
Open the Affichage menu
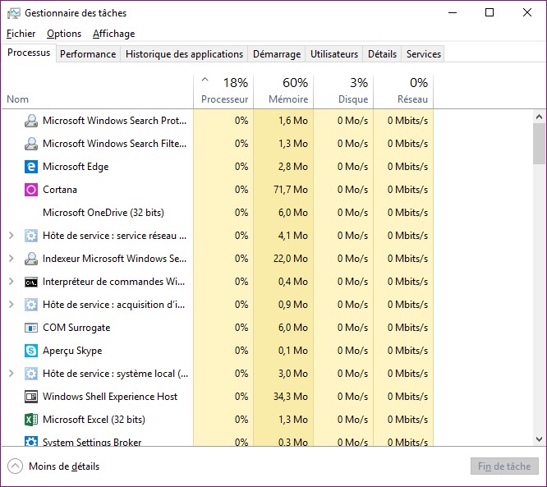click(113, 34)
